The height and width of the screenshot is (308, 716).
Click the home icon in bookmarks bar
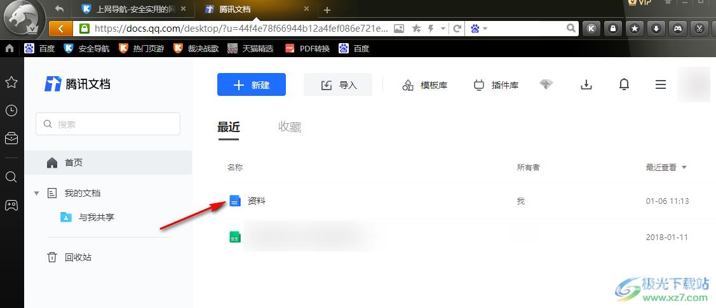9,48
